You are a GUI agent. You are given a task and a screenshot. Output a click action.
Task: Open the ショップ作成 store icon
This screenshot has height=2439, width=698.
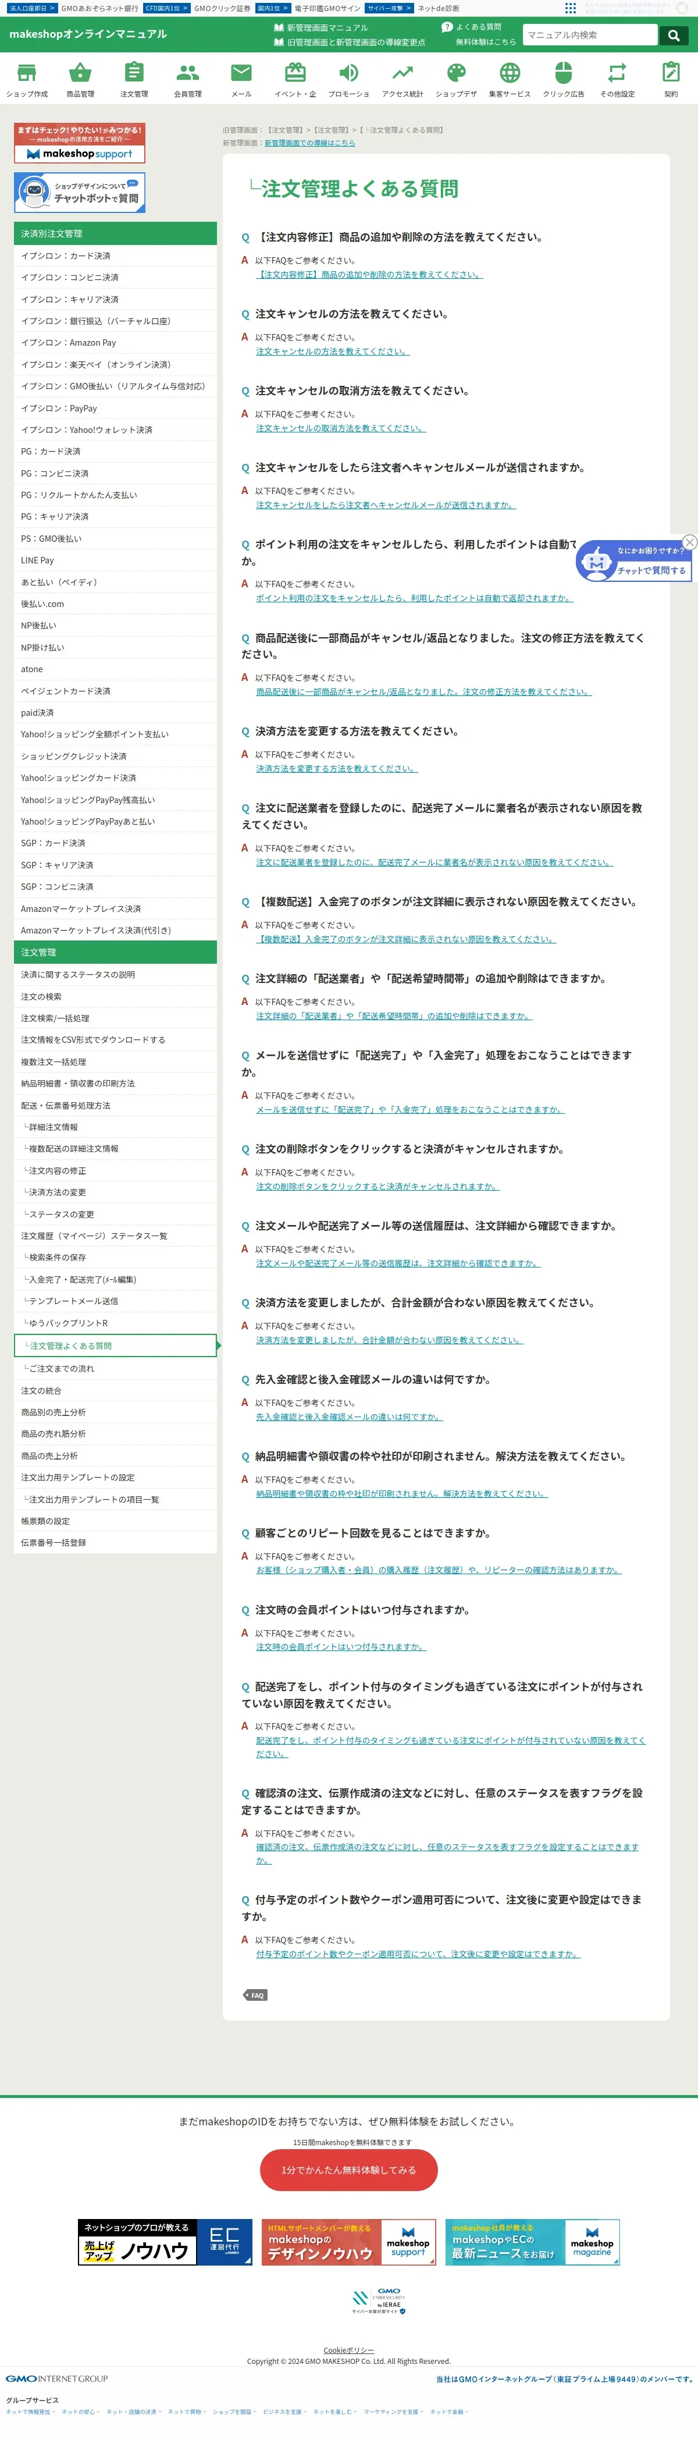point(27,72)
